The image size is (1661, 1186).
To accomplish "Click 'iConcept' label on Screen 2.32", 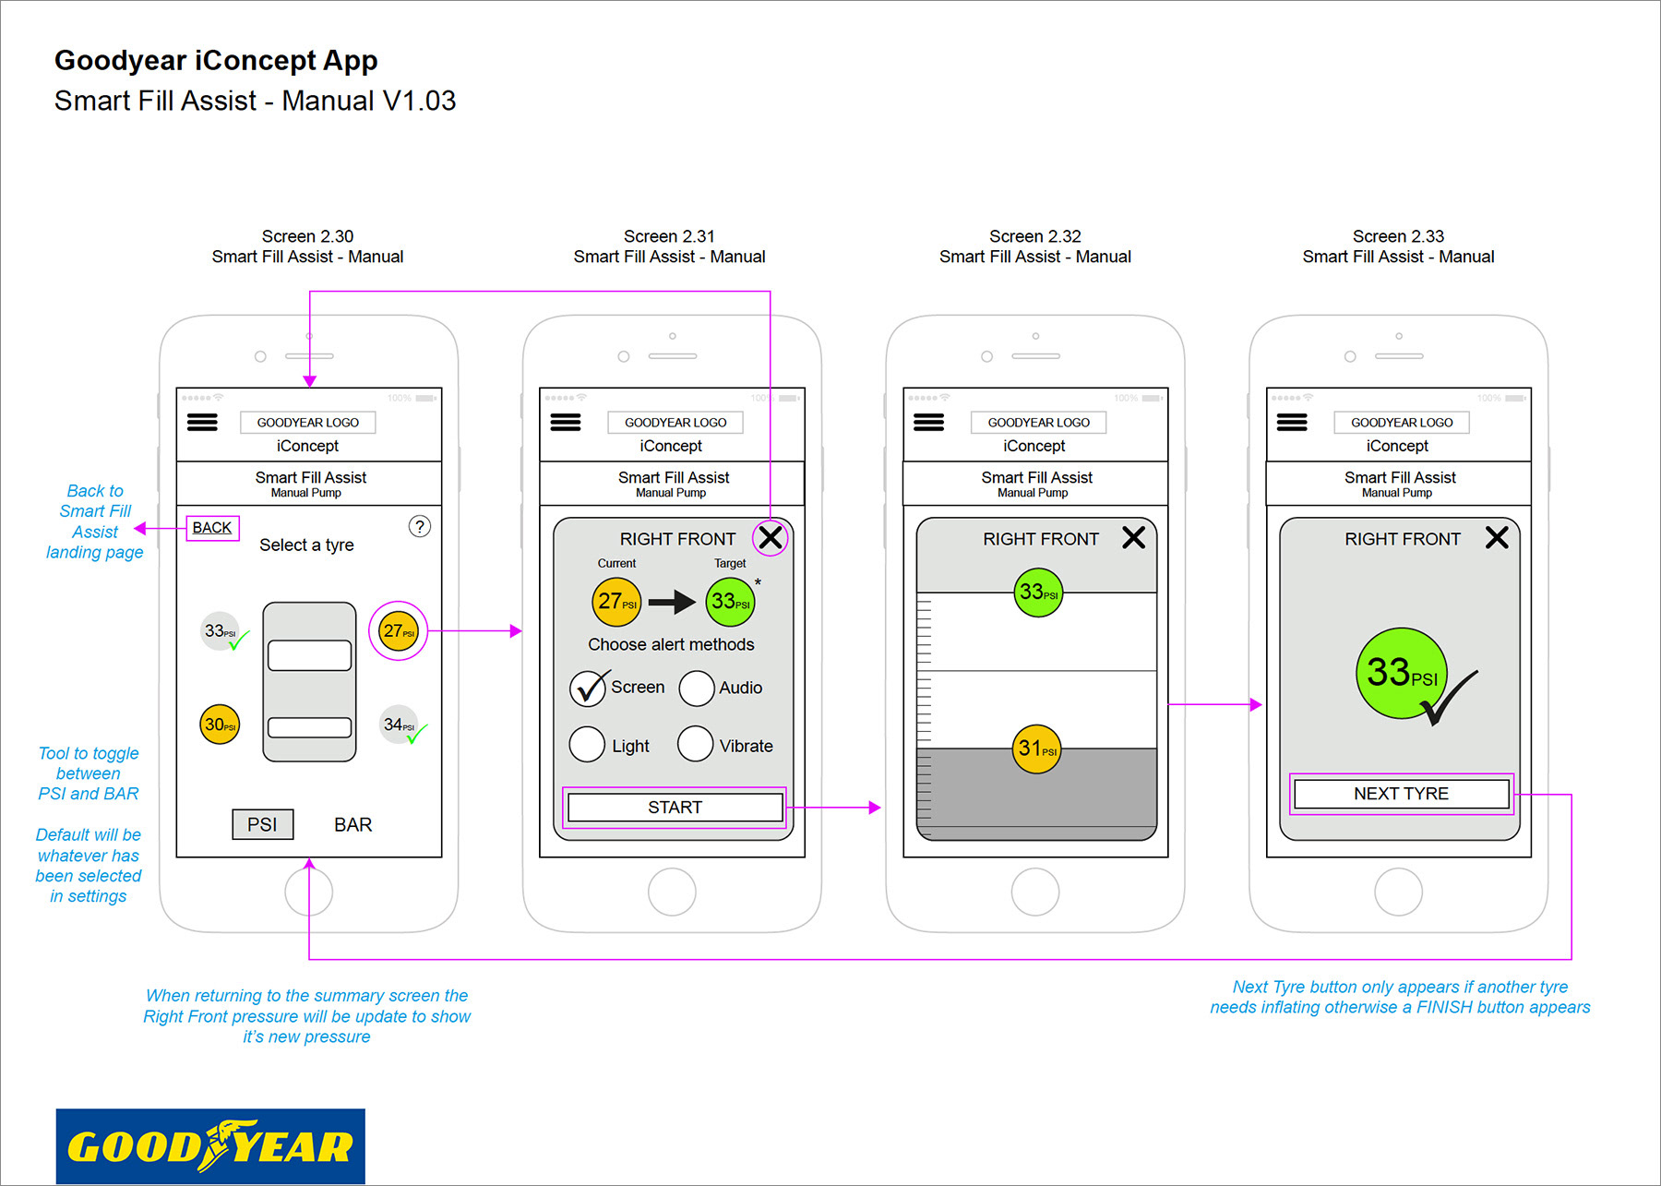I will click(1034, 446).
